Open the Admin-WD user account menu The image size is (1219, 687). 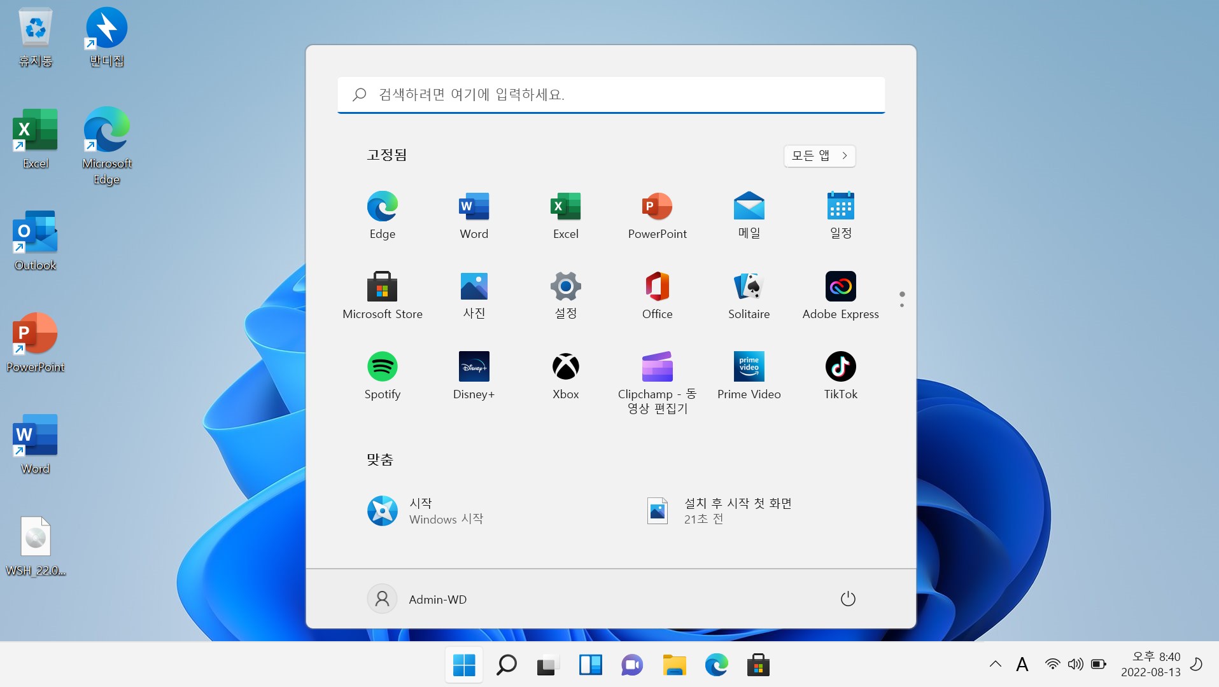click(418, 599)
